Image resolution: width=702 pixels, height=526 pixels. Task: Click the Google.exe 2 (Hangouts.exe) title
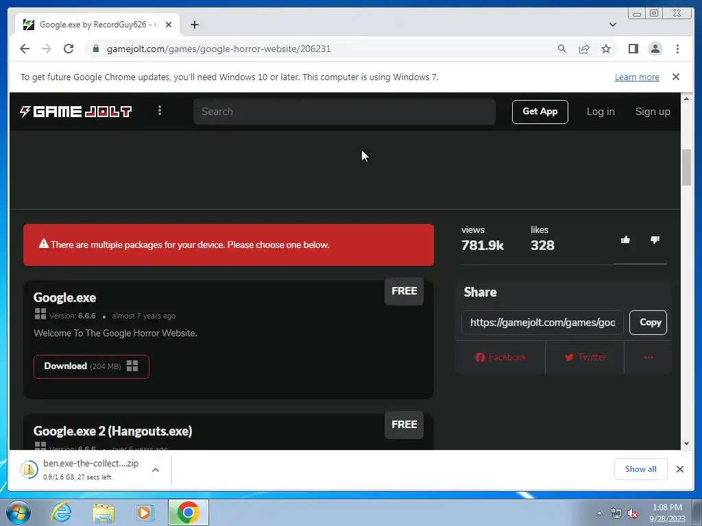pyautogui.click(x=112, y=431)
